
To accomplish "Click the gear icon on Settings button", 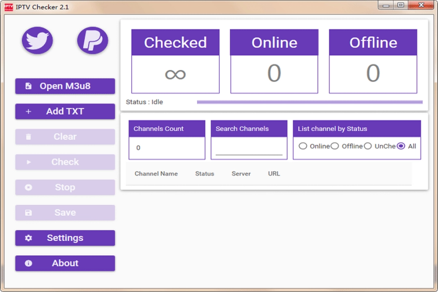I will click(28, 238).
